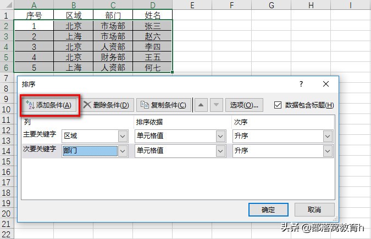Select row 22 header
The image size is (371, 239).
[7, 234]
